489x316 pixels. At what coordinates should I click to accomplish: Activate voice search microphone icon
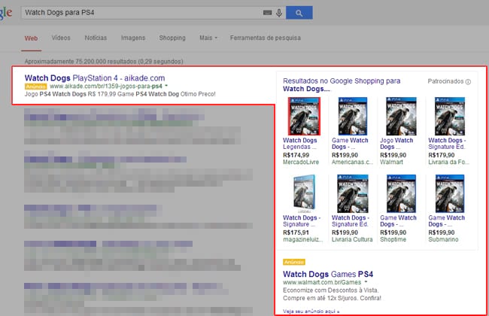click(x=279, y=13)
